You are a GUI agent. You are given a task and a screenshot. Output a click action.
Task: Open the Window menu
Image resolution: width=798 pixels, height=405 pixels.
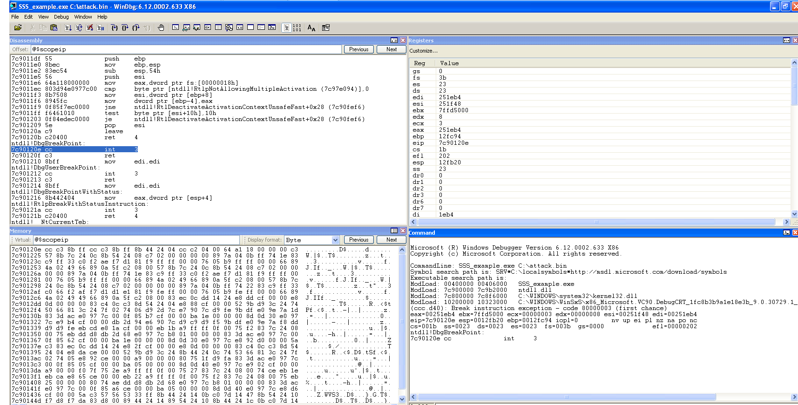(x=83, y=17)
